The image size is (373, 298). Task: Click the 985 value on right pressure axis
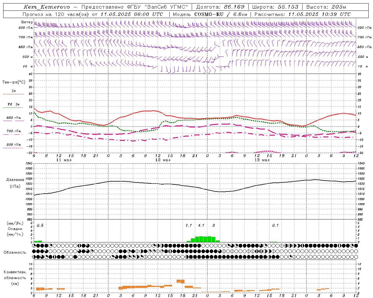[x=361, y=219]
